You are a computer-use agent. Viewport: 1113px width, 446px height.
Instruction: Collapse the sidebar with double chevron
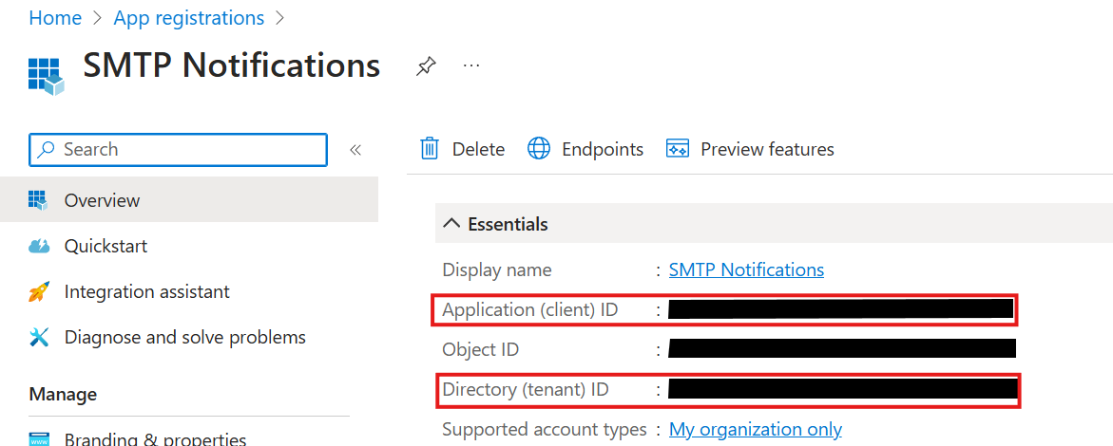click(x=355, y=150)
